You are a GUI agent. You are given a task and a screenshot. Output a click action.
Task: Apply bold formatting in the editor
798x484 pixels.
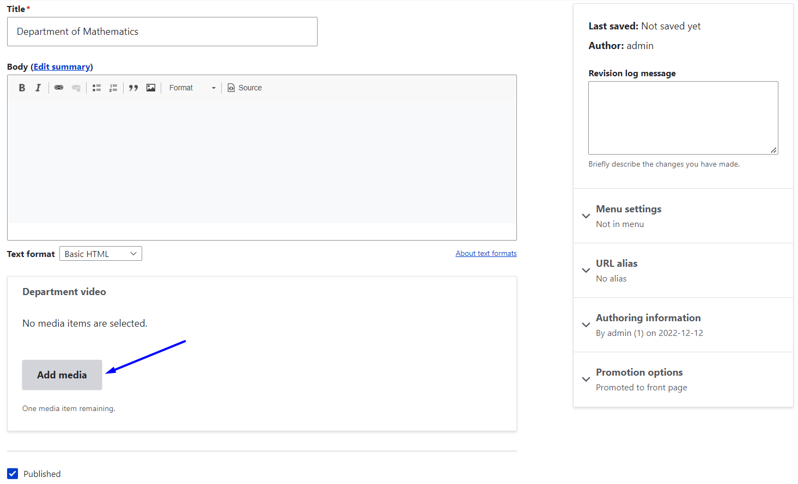[22, 88]
